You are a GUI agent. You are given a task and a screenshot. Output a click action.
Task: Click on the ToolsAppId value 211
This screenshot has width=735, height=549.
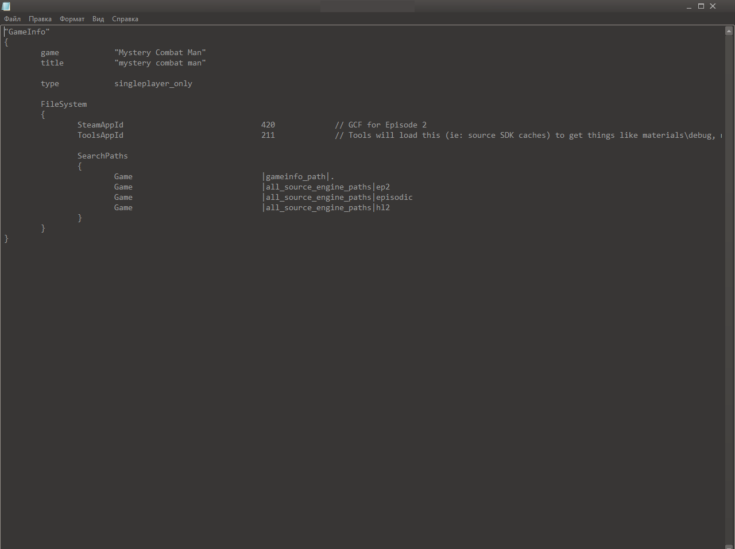(x=268, y=135)
